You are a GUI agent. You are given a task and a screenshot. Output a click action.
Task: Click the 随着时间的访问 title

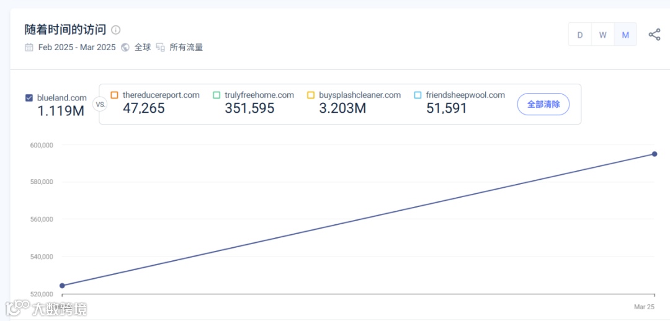pyautogui.click(x=65, y=30)
